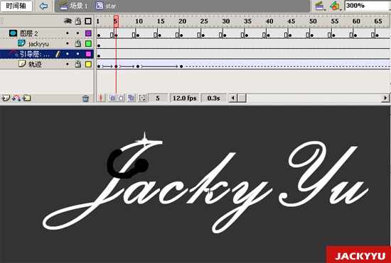This screenshot has height=263, width=391.
Task: Toggle the lock on 轨迹 layer
Action: [78, 65]
